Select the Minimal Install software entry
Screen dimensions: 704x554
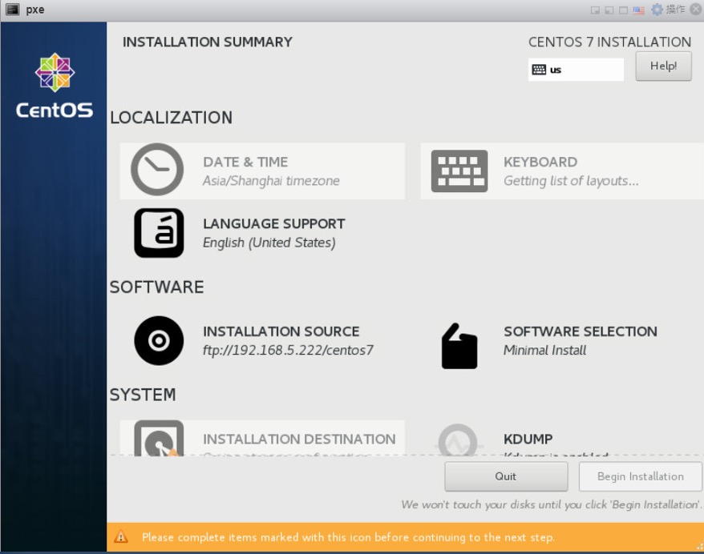pos(544,350)
